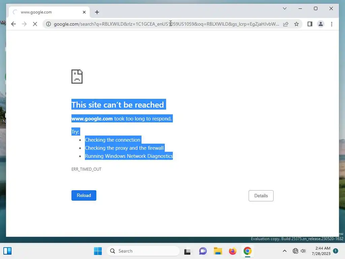This screenshot has height=259, width=345.
Task: Click 'Checking the proxy and the firewall' link
Action: coord(124,148)
